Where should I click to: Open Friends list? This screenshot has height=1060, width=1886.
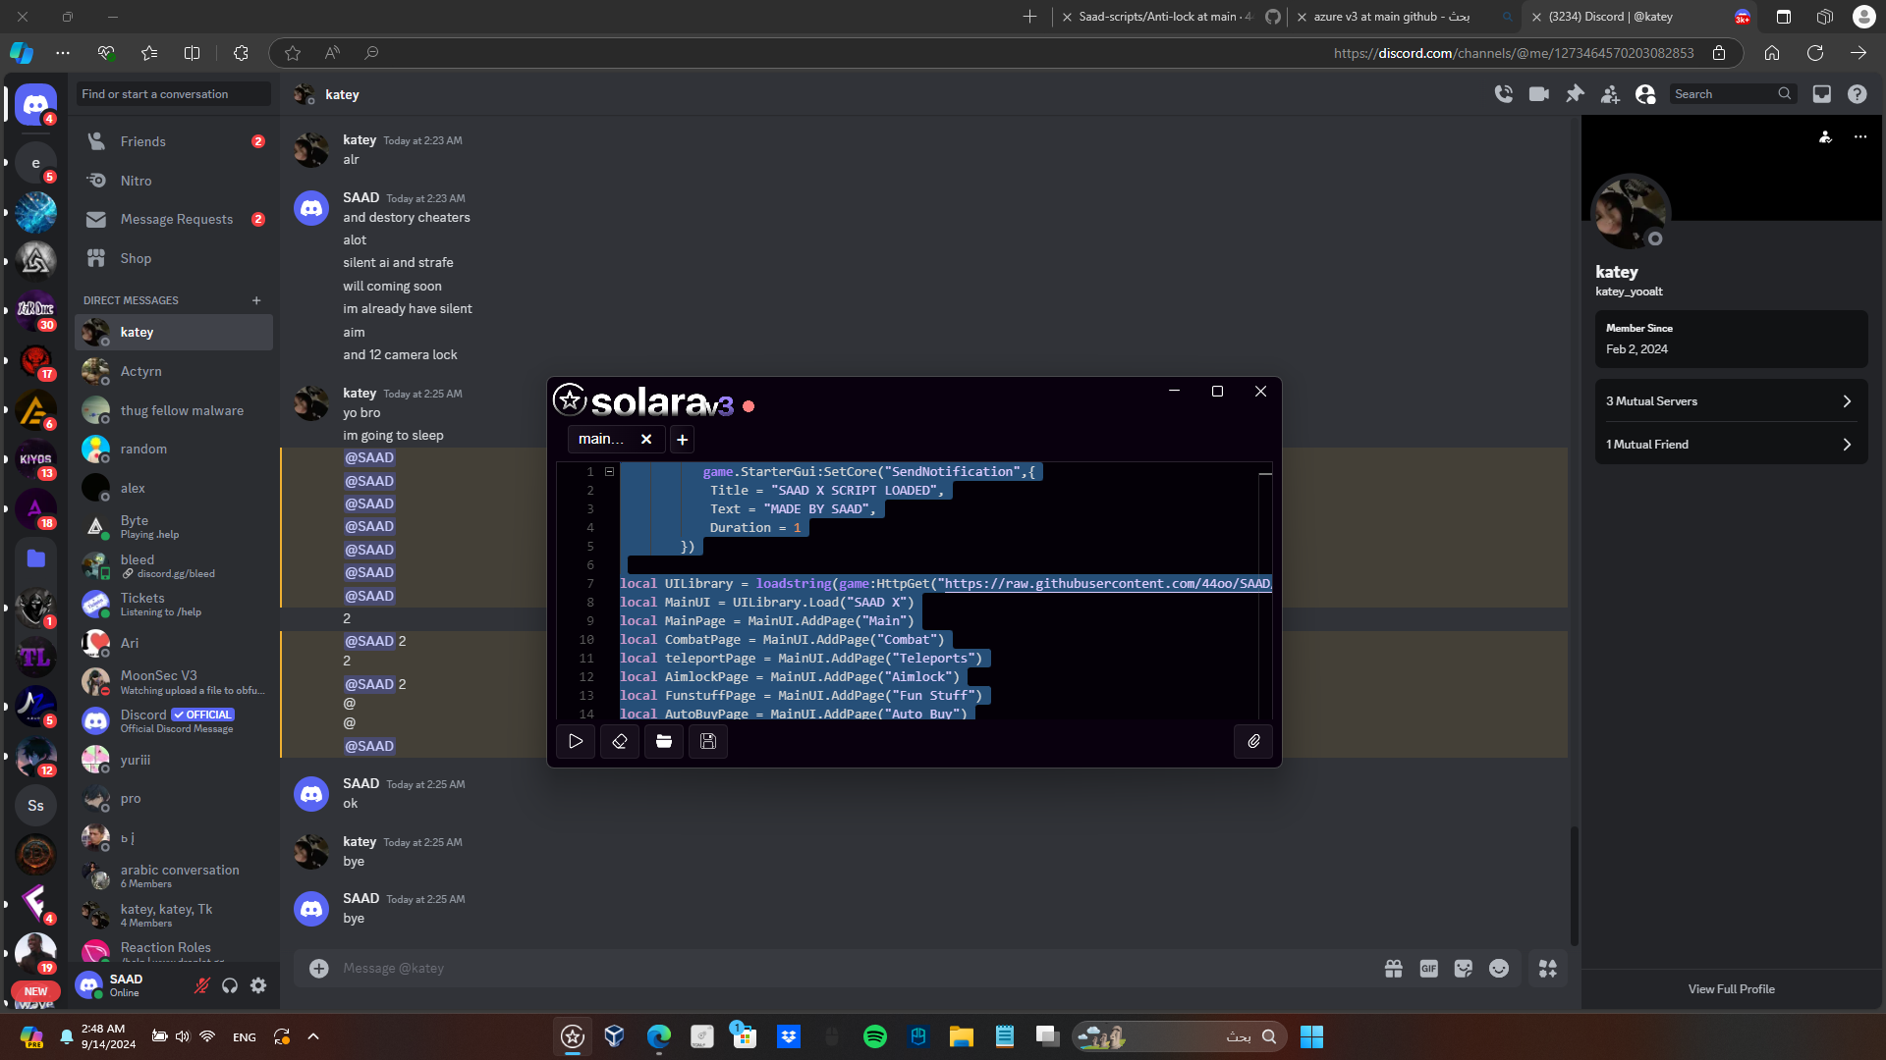174,141
